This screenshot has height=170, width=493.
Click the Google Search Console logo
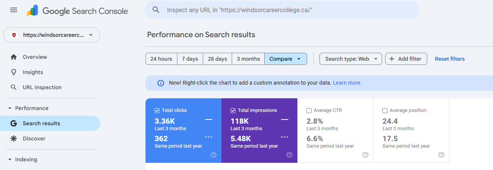click(x=77, y=11)
